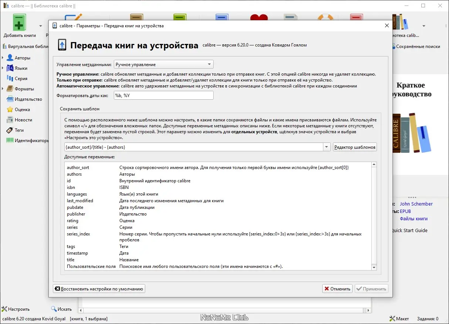Expand the Форматы tree node
This screenshot has width=449, height=324.
tap(3, 89)
